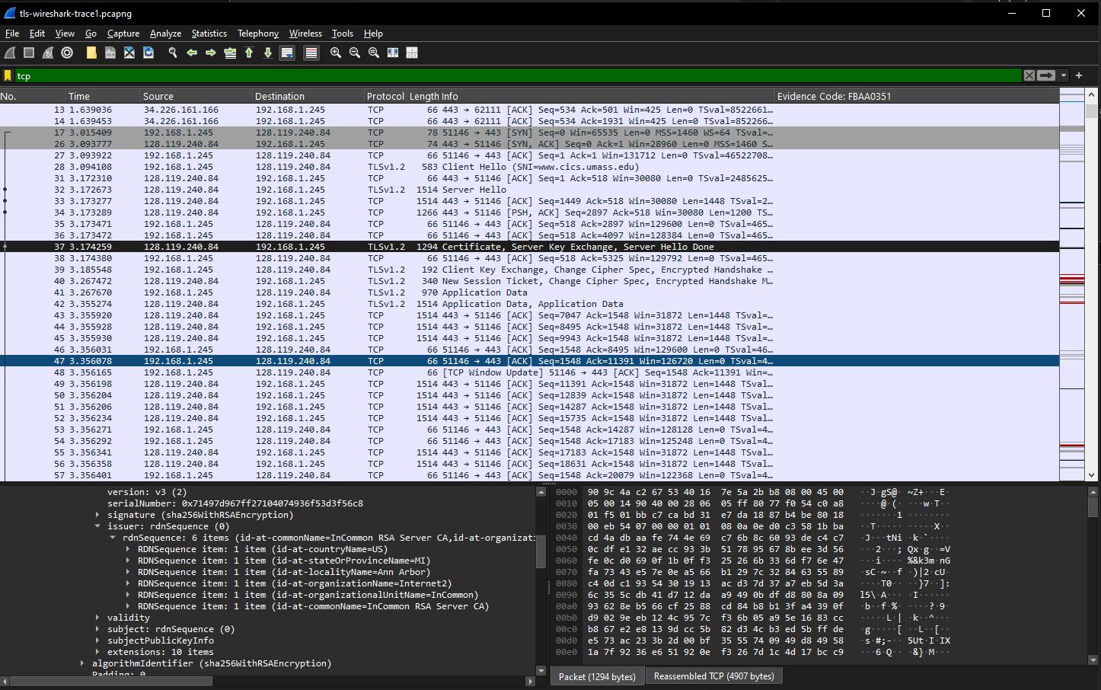Screen dimensions: 1101x690
Task: Find a packet with the magnifier
Action: click(173, 53)
